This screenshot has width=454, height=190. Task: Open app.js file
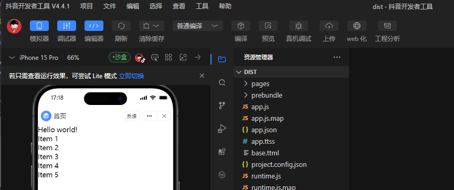(291, 107)
